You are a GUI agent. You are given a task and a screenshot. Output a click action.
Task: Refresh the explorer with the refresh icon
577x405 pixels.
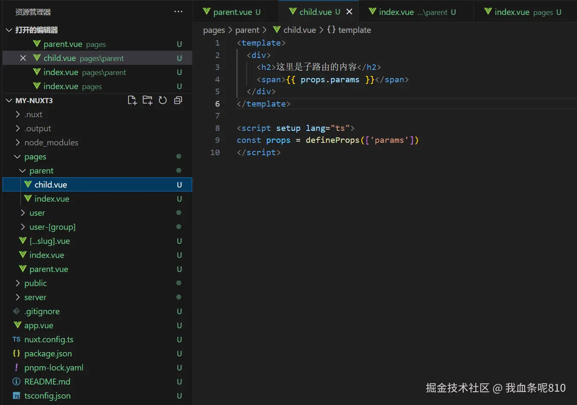click(x=163, y=100)
